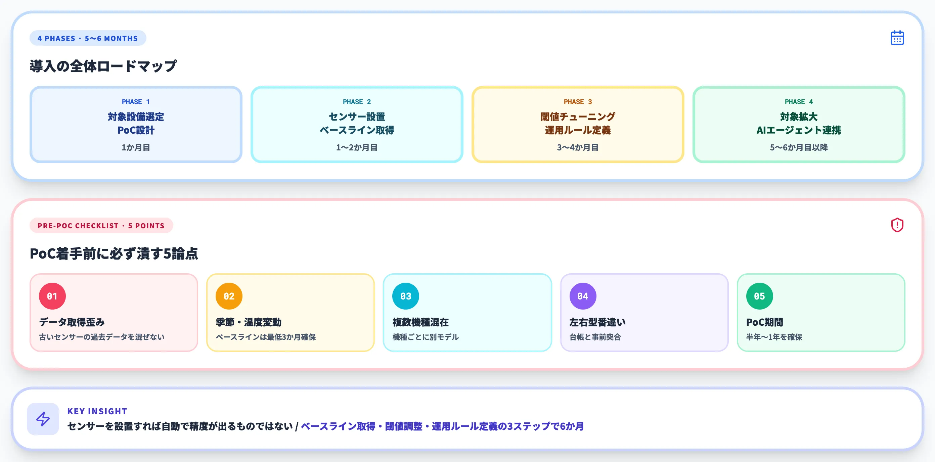Click the 'PHASE 2' label text
Screen dimensions: 935x462
tap(357, 102)
